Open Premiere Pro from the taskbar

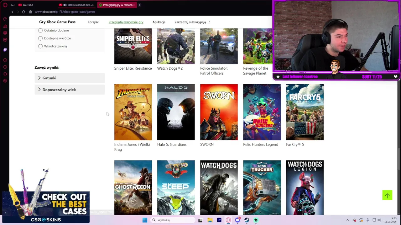pyautogui.click(x=219, y=220)
